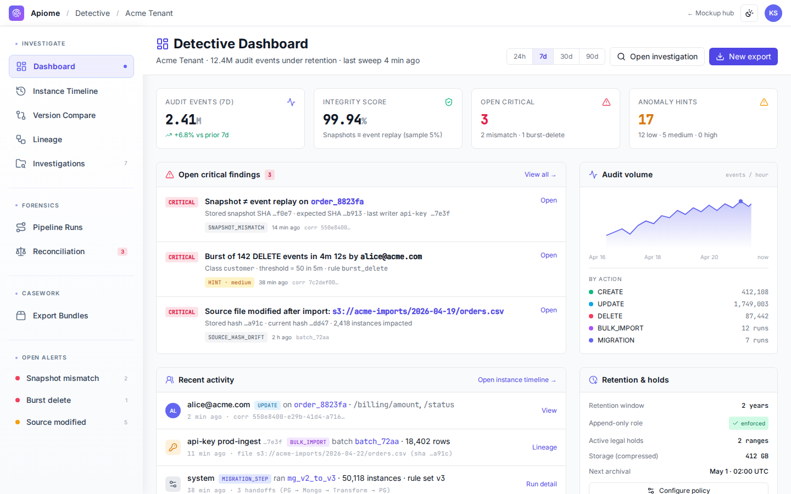The width and height of the screenshot is (791, 494).
Task: Click the SOURCE_HASH_DRIFT tag
Action: pyautogui.click(x=236, y=337)
